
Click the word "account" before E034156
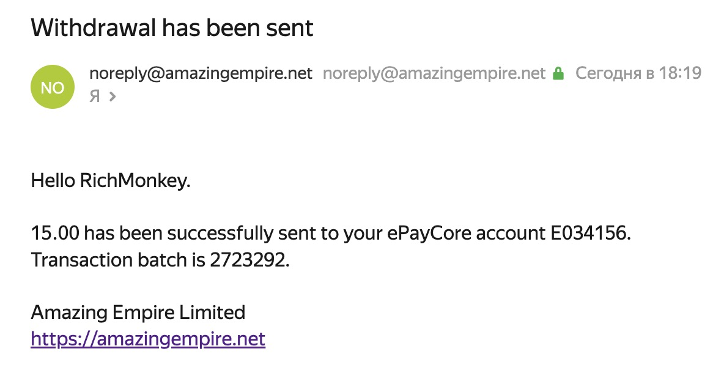(512, 234)
